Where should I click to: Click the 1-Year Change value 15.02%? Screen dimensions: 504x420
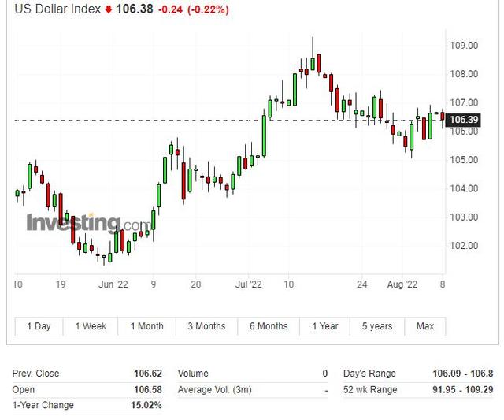pos(146,405)
